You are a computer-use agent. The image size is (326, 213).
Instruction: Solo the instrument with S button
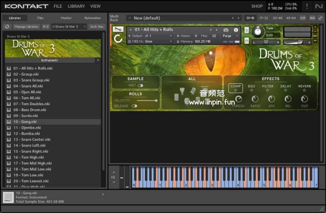tap(247, 31)
